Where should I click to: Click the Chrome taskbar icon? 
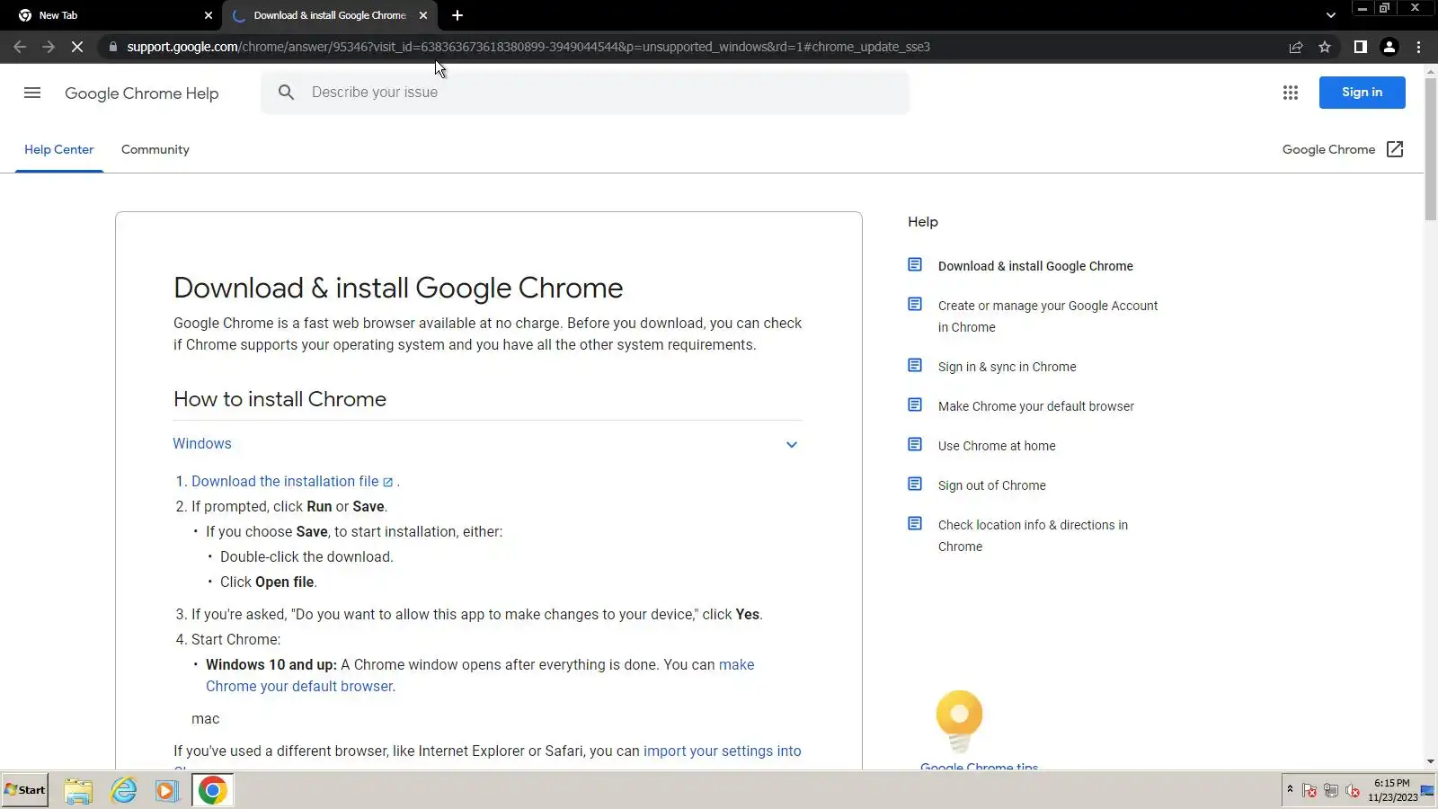tap(212, 791)
